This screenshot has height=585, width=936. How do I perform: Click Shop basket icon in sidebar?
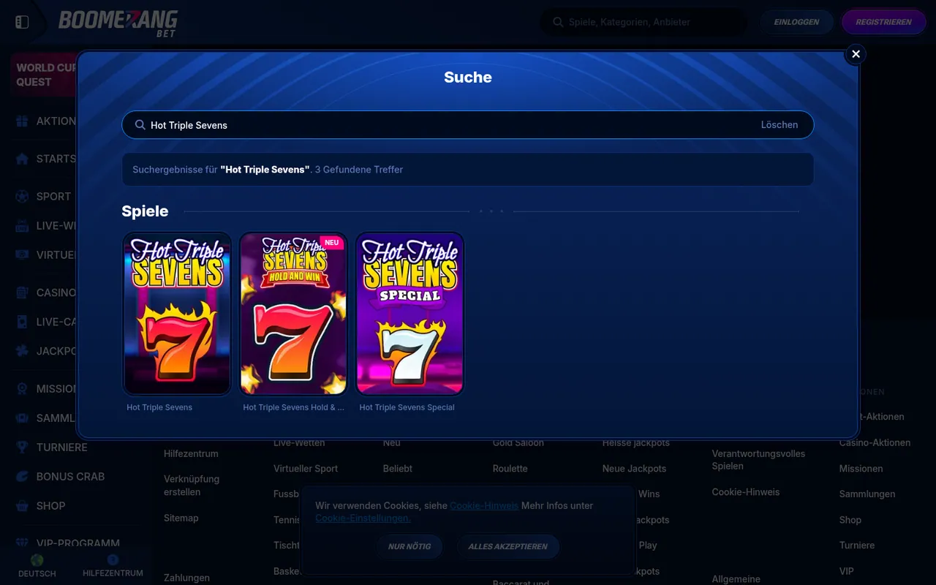click(x=22, y=505)
